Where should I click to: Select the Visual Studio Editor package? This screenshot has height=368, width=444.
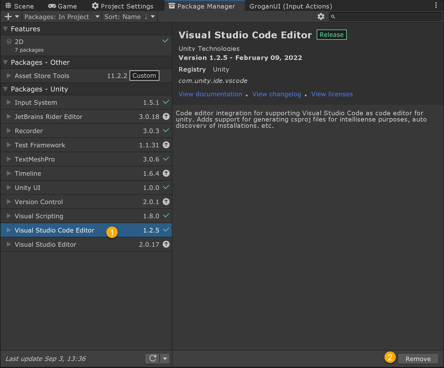pos(86,244)
